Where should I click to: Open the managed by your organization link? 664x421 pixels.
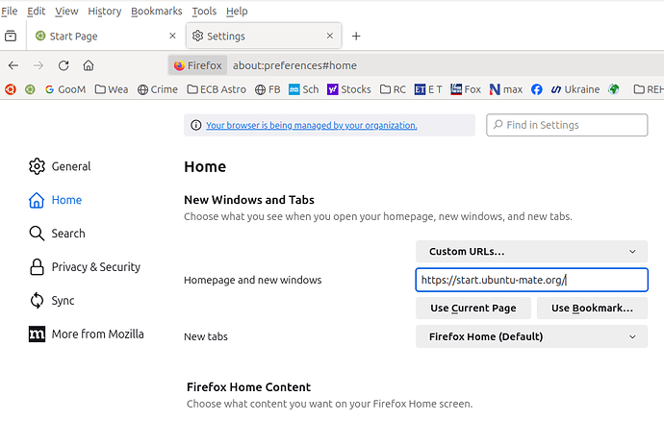pos(311,125)
